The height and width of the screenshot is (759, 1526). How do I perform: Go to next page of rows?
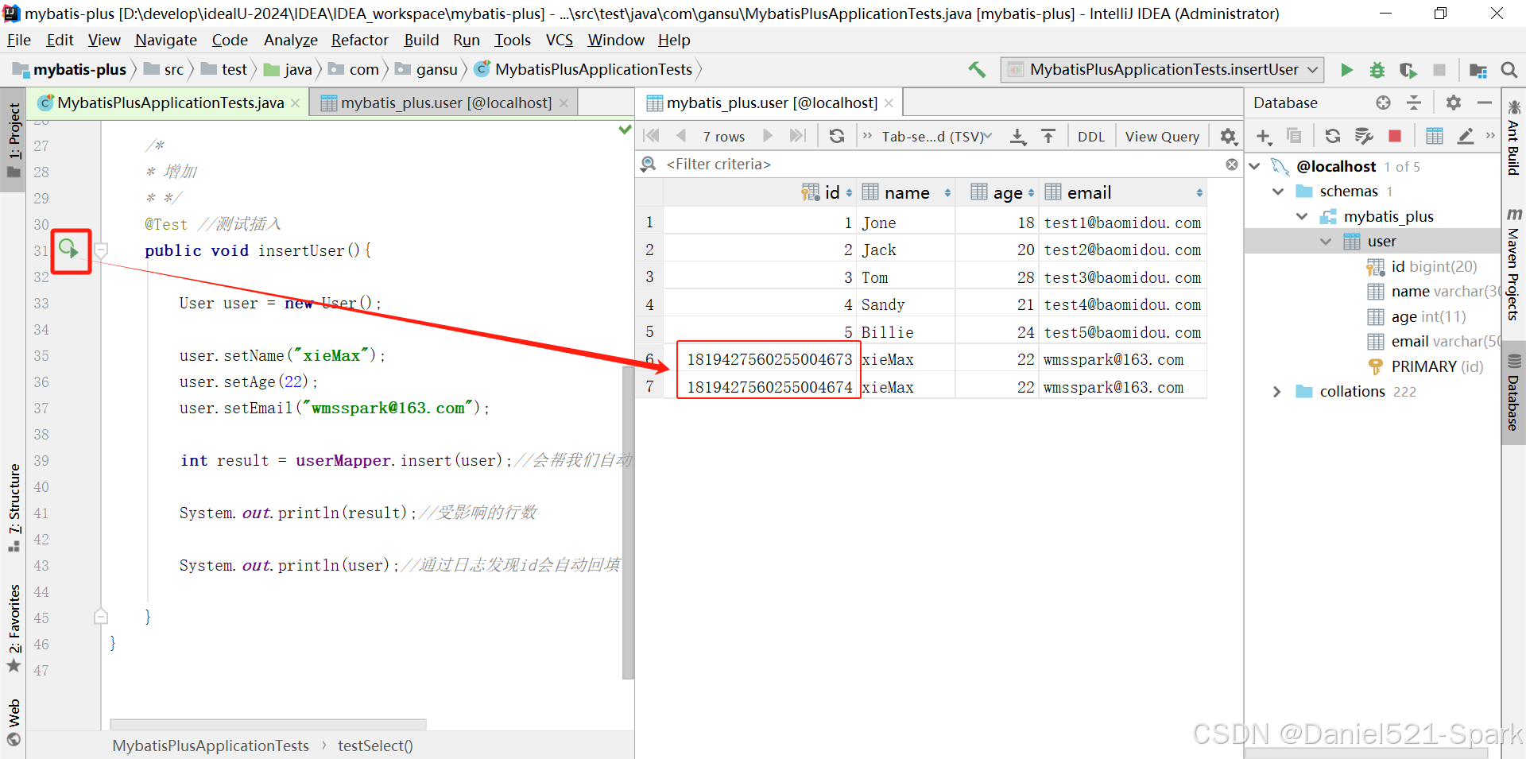pyautogui.click(x=768, y=136)
